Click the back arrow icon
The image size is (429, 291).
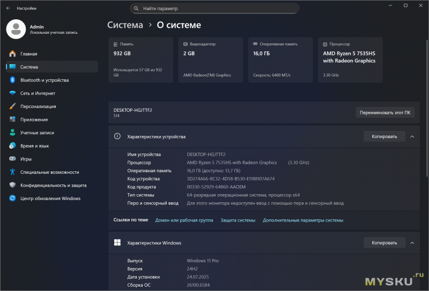[x=8, y=8]
